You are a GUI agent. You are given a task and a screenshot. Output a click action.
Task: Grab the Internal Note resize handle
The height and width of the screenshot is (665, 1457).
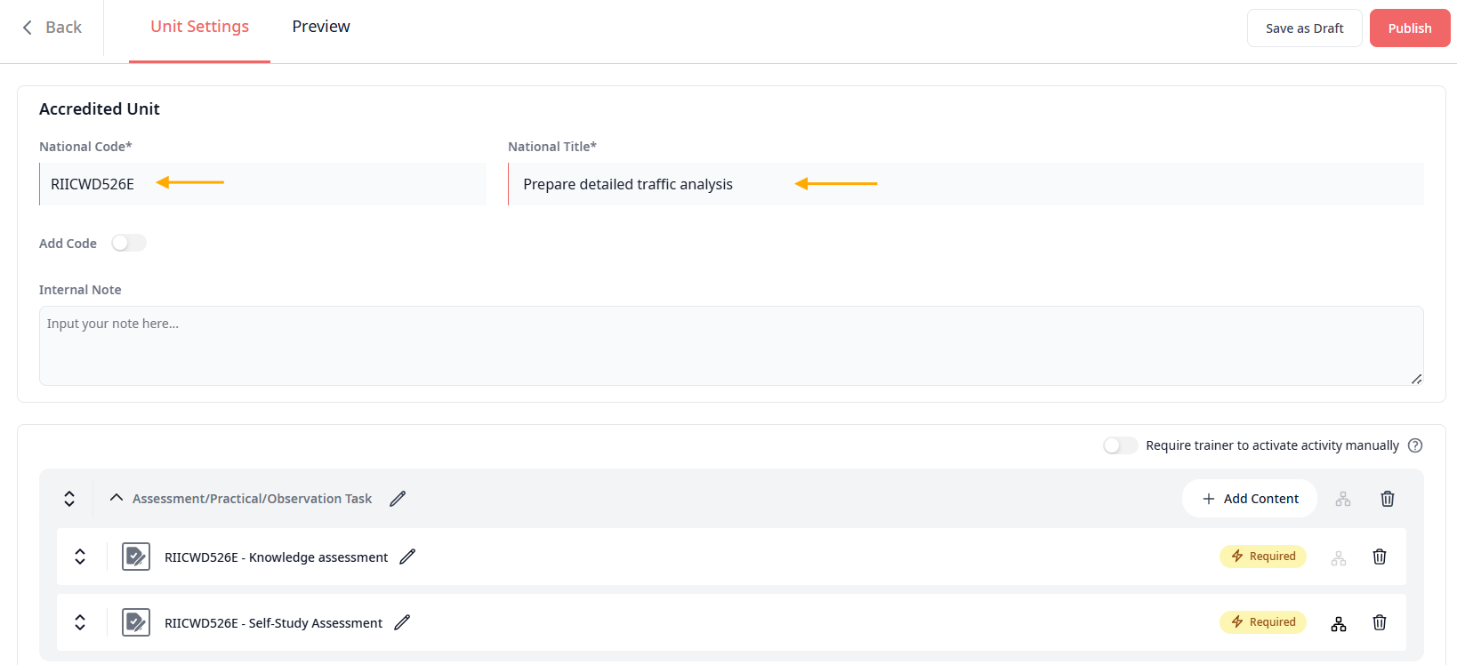(x=1416, y=379)
